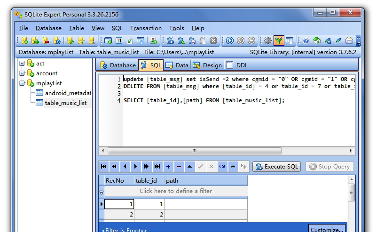Select the android_metadata table in tree
The height and width of the screenshot is (241, 376).
[x=68, y=93]
